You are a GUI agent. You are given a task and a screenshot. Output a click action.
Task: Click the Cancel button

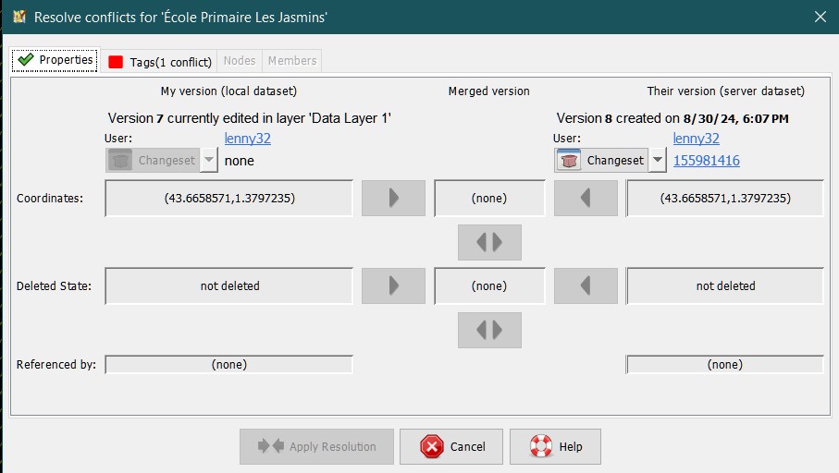pos(451,446)
